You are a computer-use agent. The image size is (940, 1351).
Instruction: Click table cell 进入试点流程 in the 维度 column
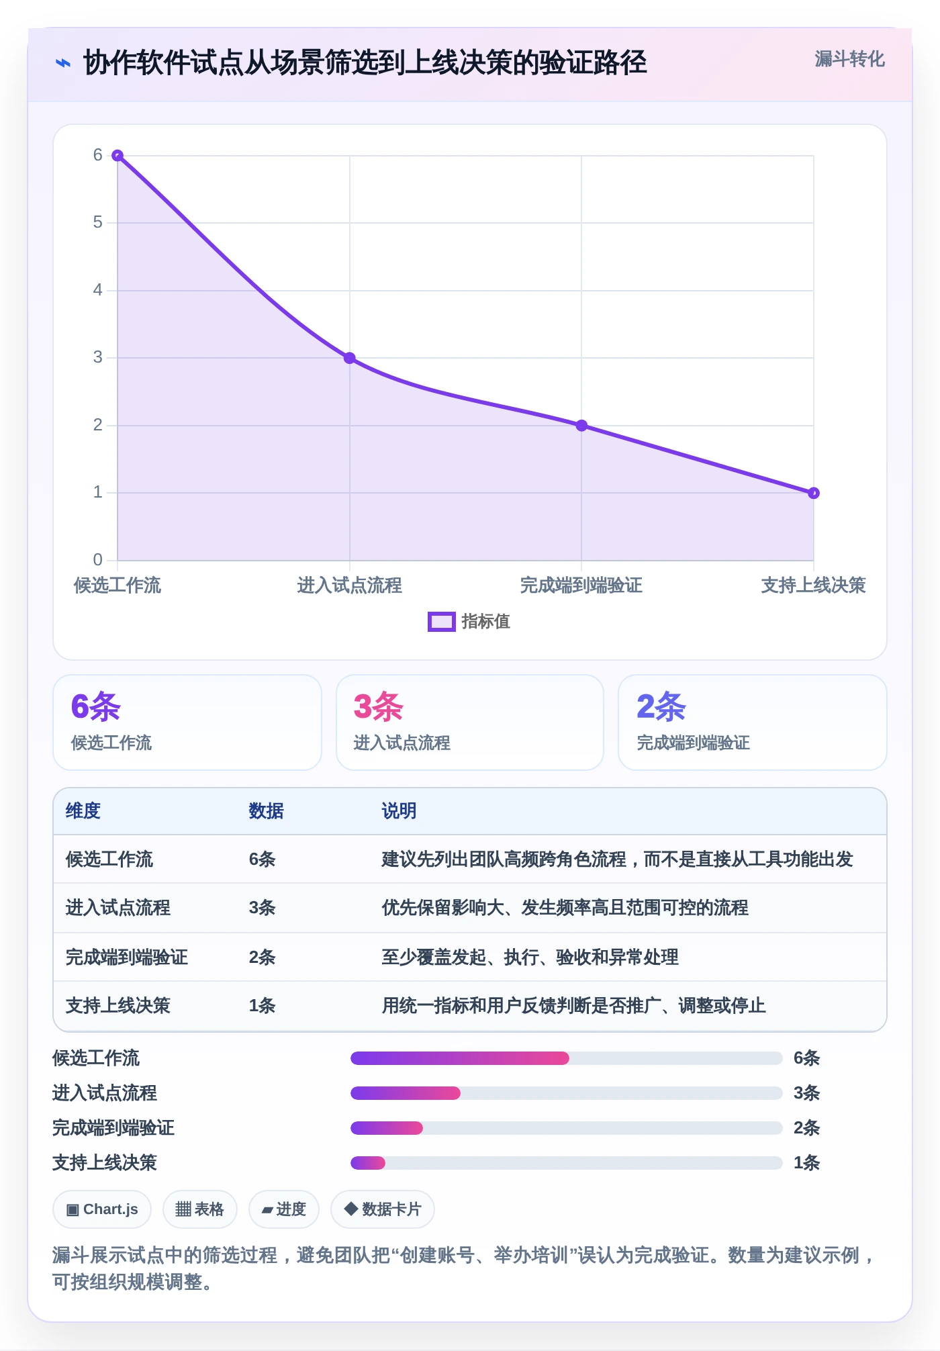click(x=118, y=908)
